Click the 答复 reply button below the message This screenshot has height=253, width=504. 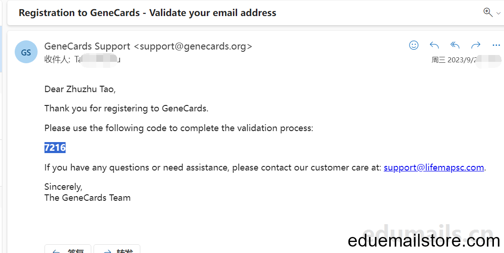pyautogui.click(x=68, y=249)
